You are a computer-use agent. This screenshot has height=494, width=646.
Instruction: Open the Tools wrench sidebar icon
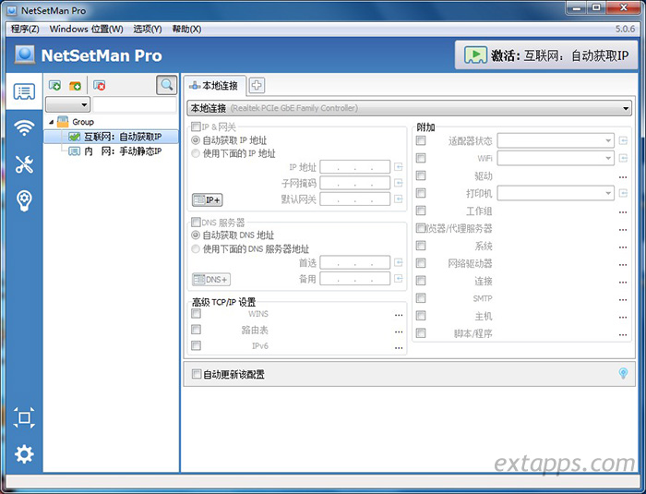pyautogui.click(x=24, y=164)
